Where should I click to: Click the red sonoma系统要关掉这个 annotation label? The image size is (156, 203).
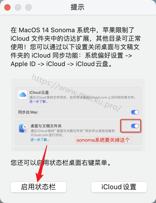(103, 140)
